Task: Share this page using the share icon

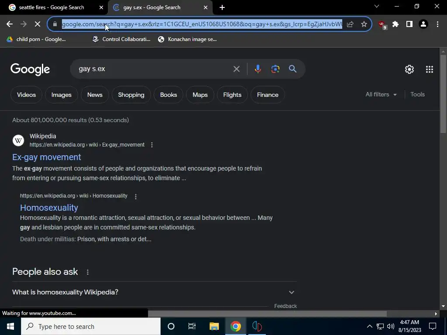Action: 350,24
